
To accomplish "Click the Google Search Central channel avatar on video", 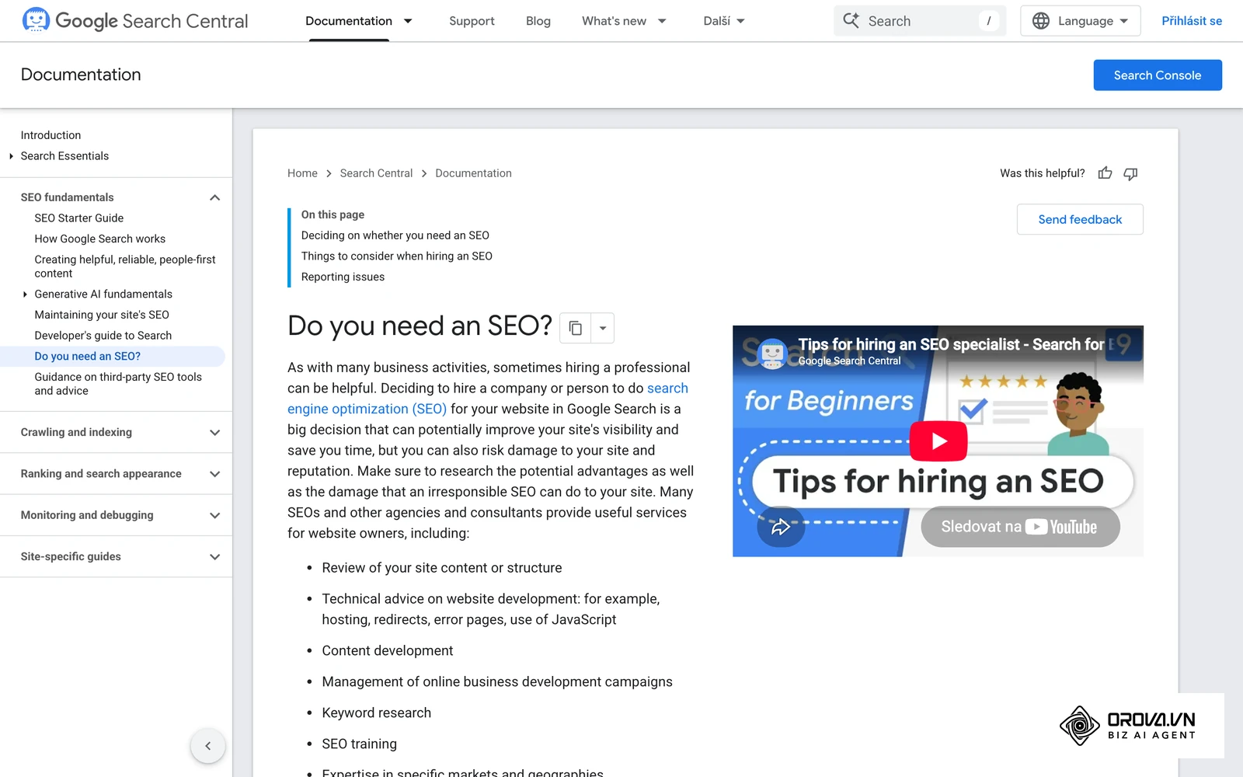I will pos(772,354).
